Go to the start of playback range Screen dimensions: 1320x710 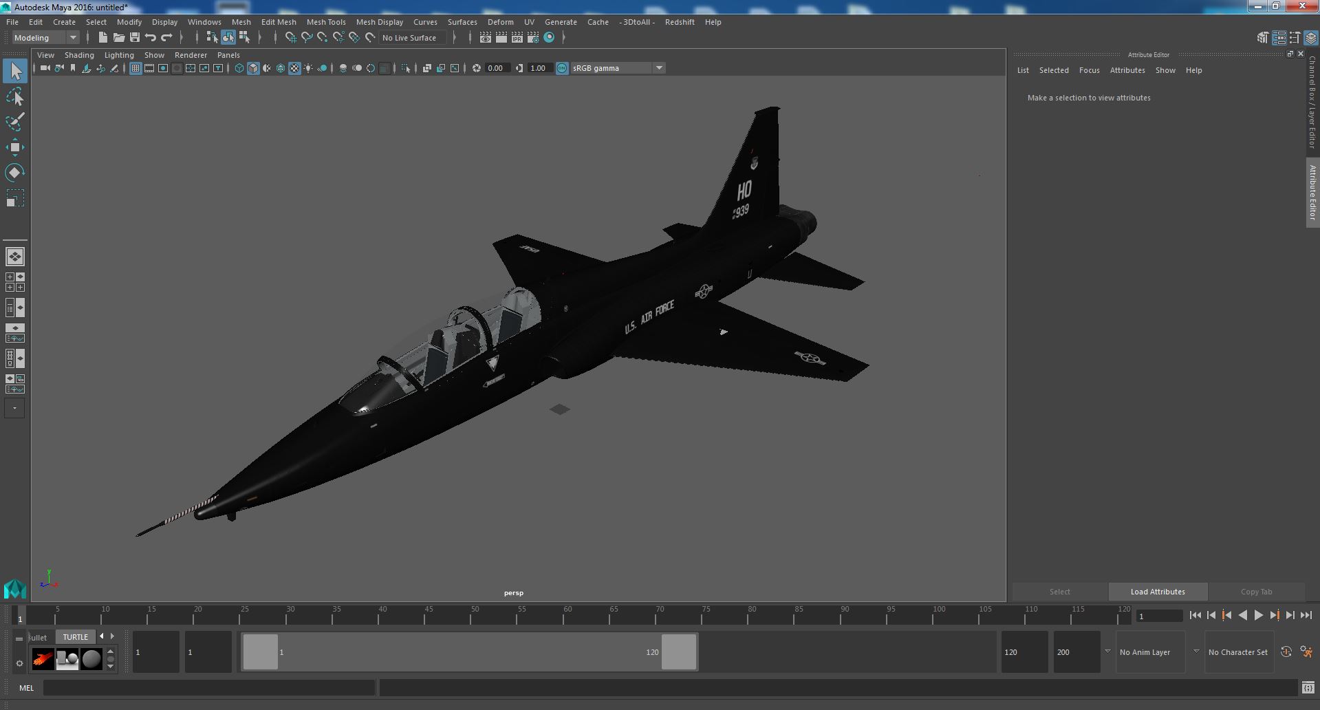[x=1195, y=616]
